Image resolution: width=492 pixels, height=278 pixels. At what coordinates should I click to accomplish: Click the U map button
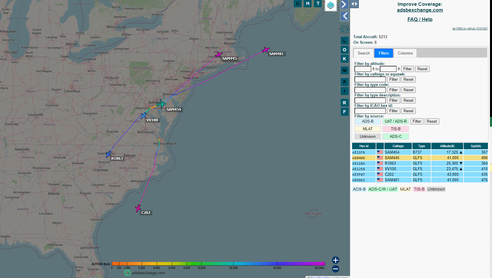[298, 3]
